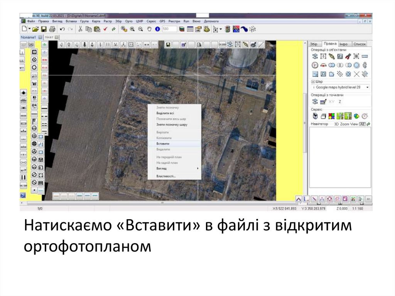Click the colored squares icon in Сервіс
The image size is (395, 296).
(331, 116)
